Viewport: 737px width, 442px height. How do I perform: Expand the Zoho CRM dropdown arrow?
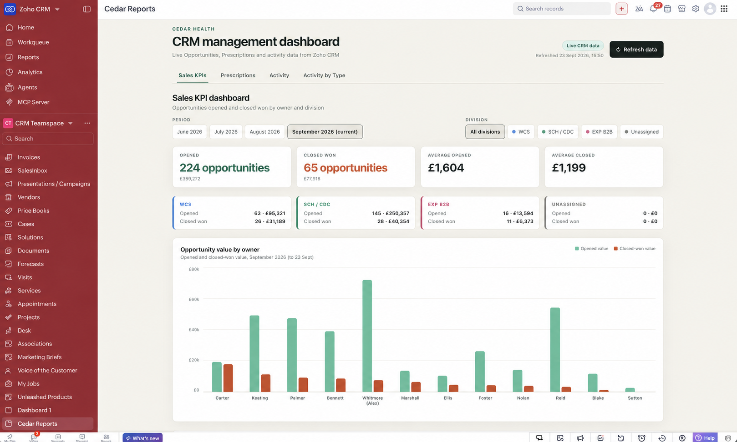[57, 9]
